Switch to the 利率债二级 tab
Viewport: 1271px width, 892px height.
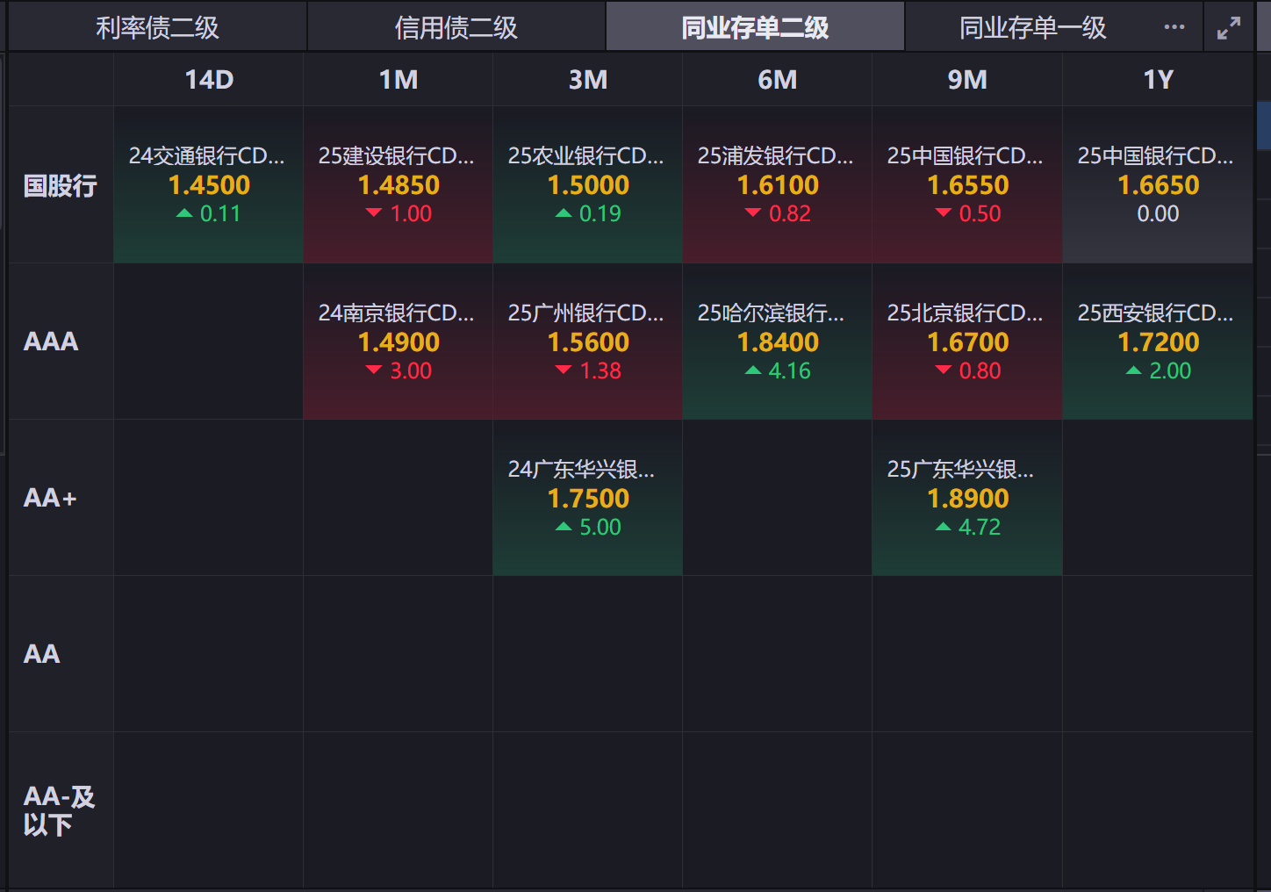pos(157,27)
